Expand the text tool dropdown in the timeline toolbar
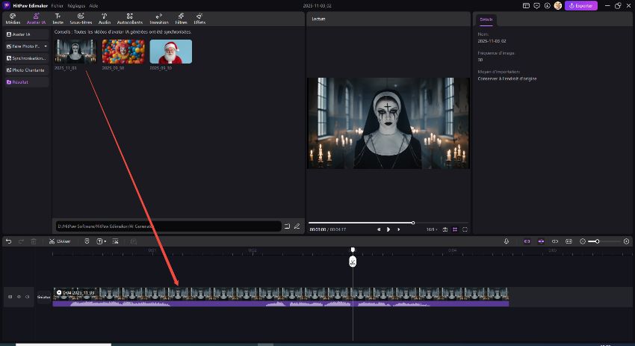Screen dimensions: 635x346 (x=106, y=241)
